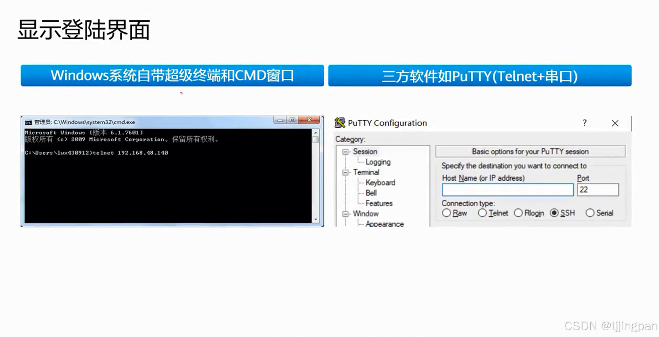The width and height of the screenshot is (659, 337).
Task: Click the Host Name input field
Action: (508, 190)
